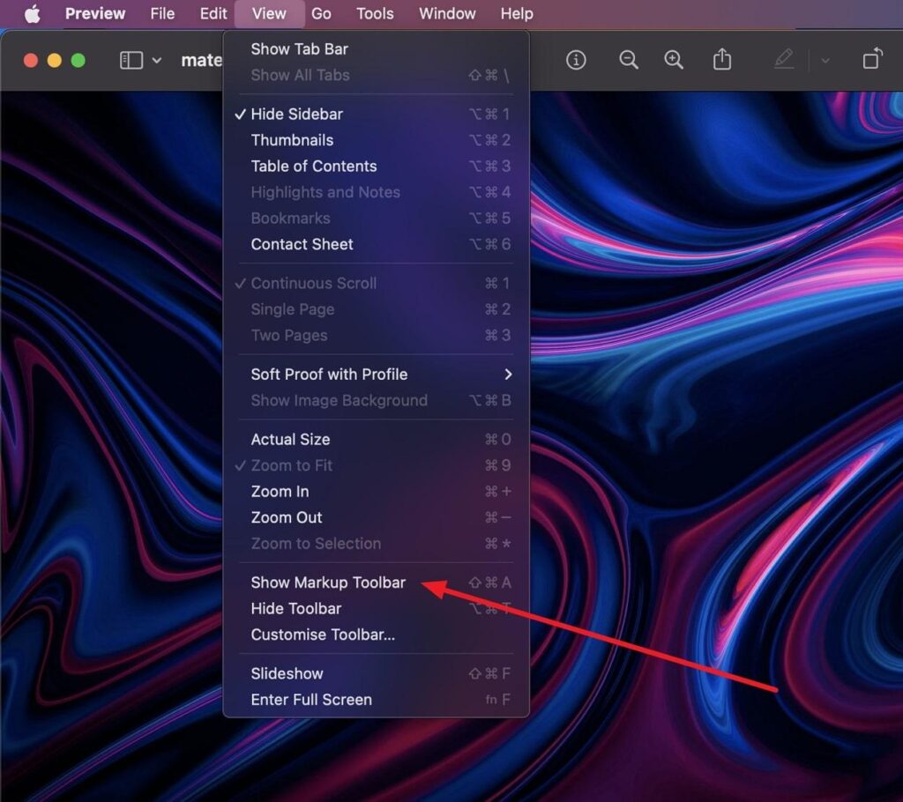Select Single Page option
The width and height of the screenshot is (903, 802).
[x=376, y=309]
